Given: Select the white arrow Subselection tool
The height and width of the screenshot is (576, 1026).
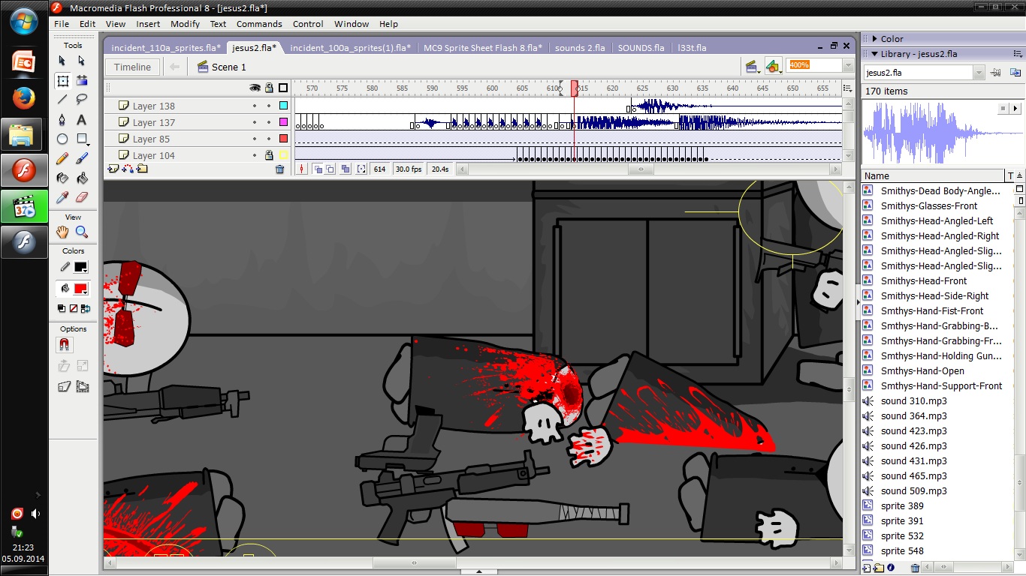Looking at the screenshot, I should [82, 61].
